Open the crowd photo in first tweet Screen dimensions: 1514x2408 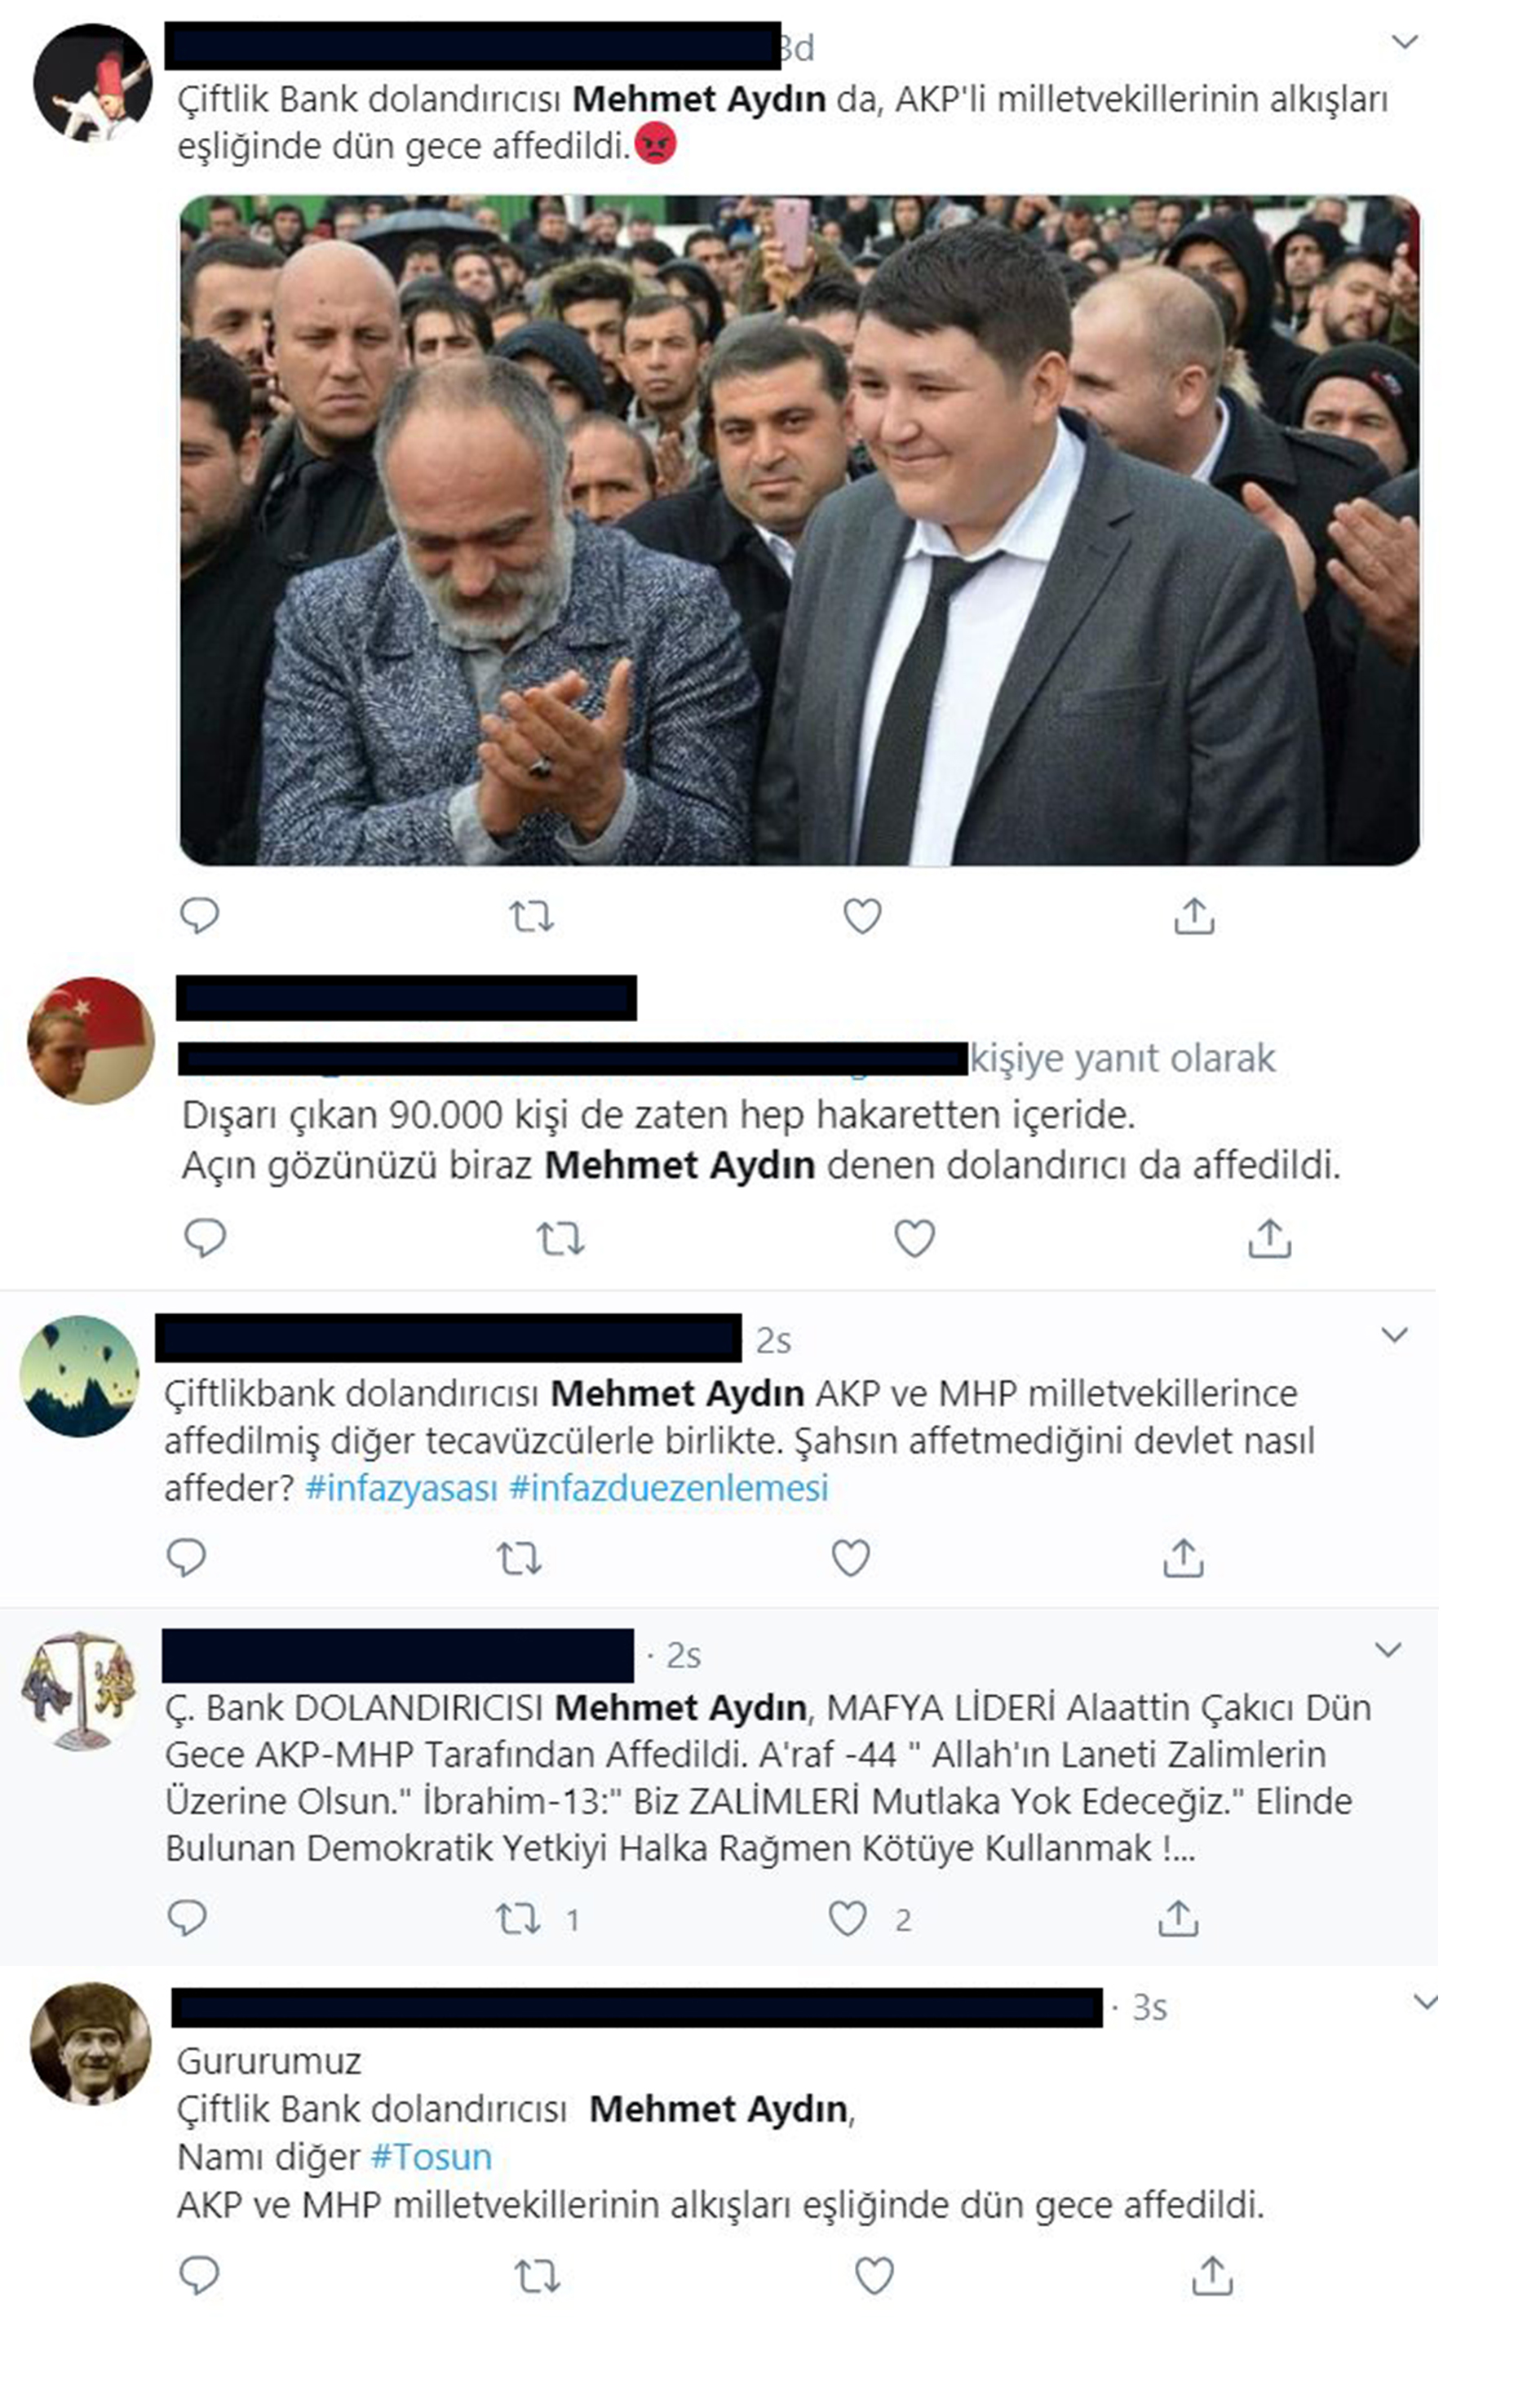tap(799, 530)
